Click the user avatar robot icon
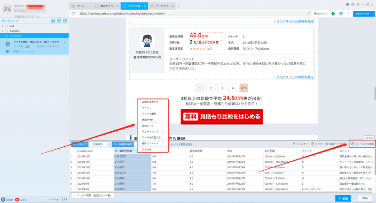 coord(7,9)
